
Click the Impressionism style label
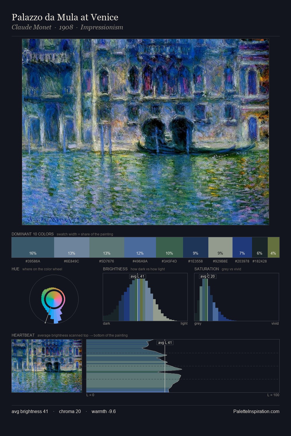click(102, 27)
